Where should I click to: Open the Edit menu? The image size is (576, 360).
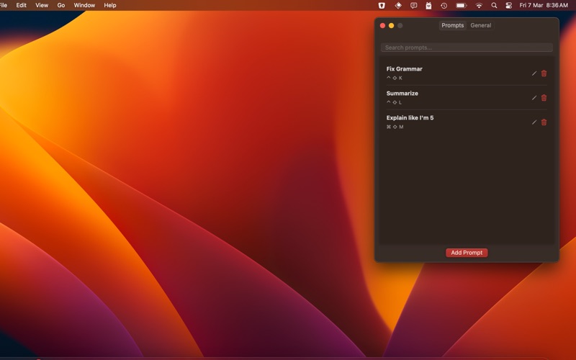[22, 5]
